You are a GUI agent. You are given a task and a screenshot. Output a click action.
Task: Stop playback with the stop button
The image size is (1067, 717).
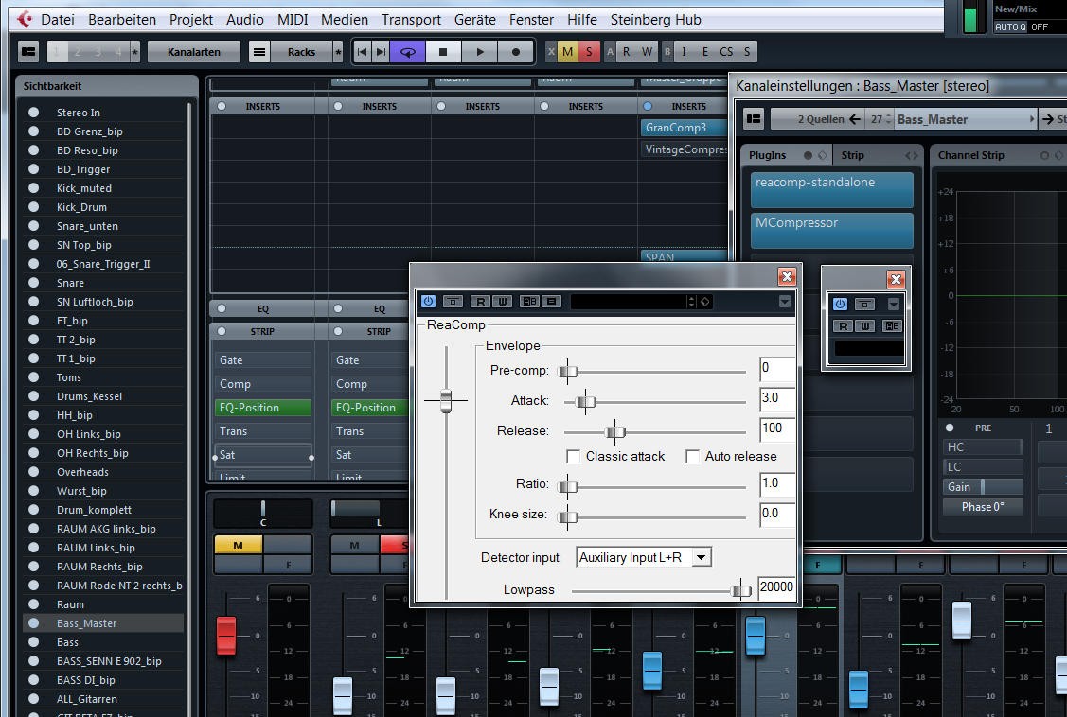pyautogui.click(x=443, y=52)
